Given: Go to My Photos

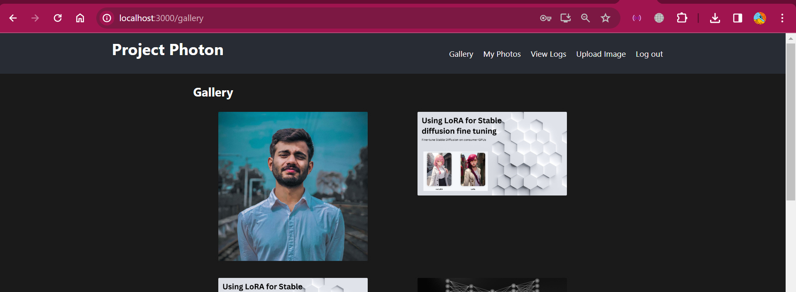Looking at the screenshot, I should [502, 54].
